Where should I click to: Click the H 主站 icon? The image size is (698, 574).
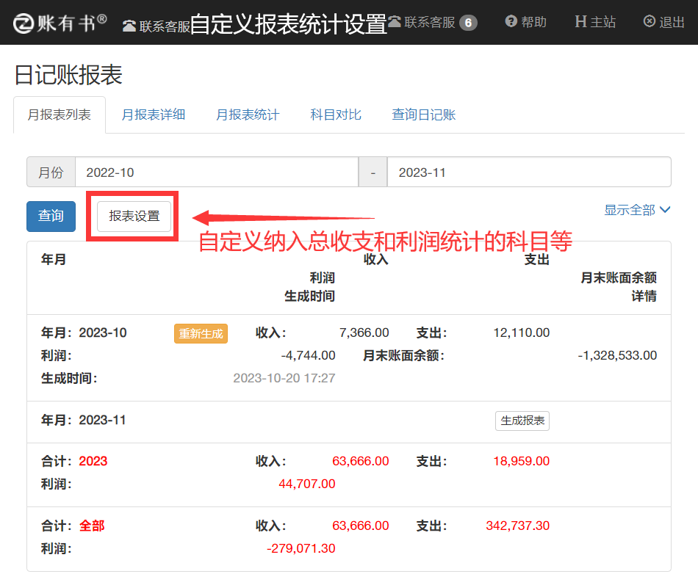(x=580, y=22)
